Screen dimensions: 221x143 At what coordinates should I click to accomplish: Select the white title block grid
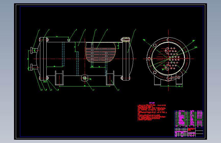(189, 132)
